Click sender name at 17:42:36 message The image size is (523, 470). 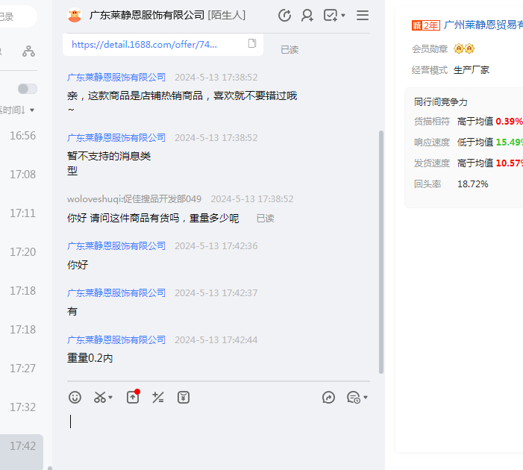116,245
